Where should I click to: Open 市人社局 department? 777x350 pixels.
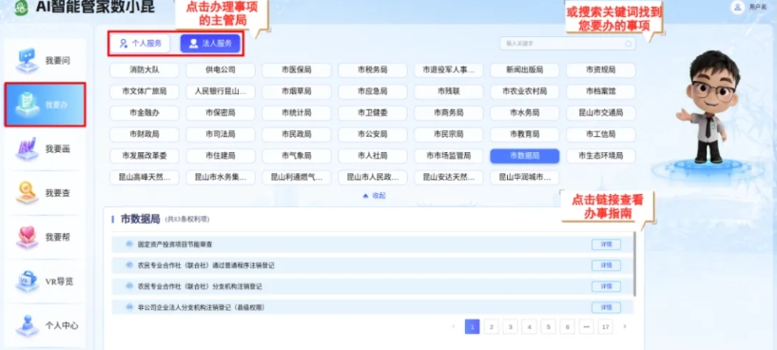[x=373, y=156]
